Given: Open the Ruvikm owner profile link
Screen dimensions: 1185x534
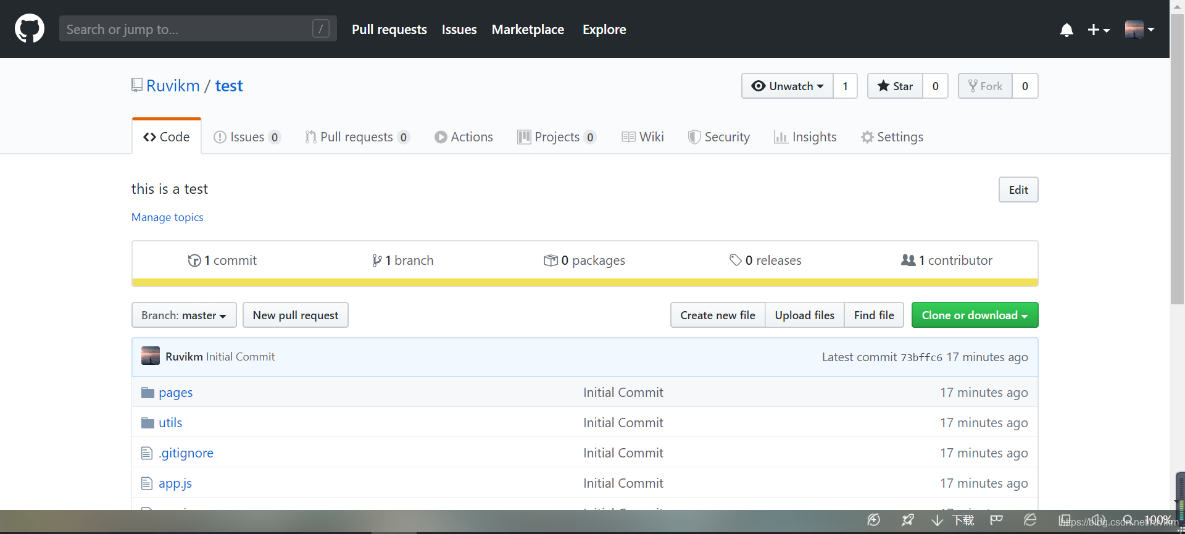Looking at the screenshot, I should click(173, 86).
